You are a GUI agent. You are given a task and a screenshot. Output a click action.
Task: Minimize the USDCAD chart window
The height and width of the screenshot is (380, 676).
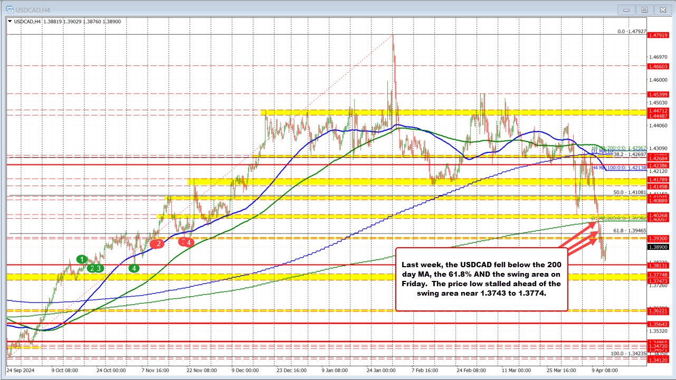626,9
